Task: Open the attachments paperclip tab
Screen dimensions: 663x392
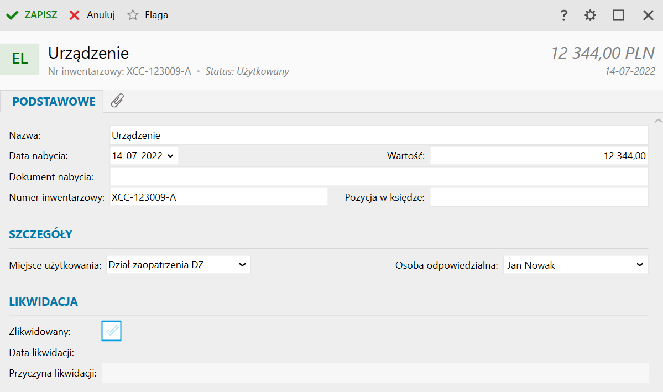Action: [117, 101]
